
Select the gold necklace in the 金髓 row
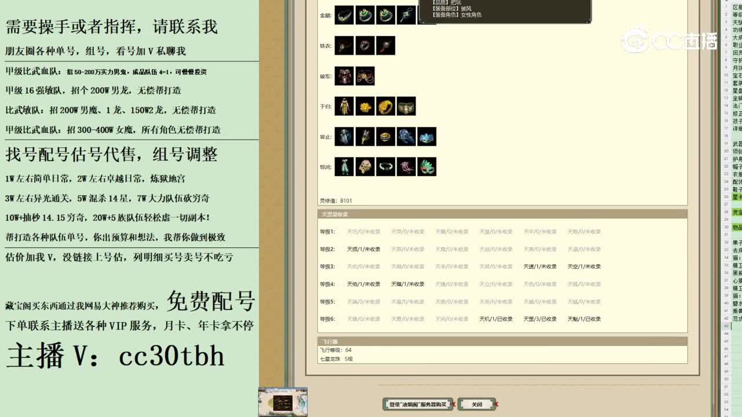tap(344, 15)
